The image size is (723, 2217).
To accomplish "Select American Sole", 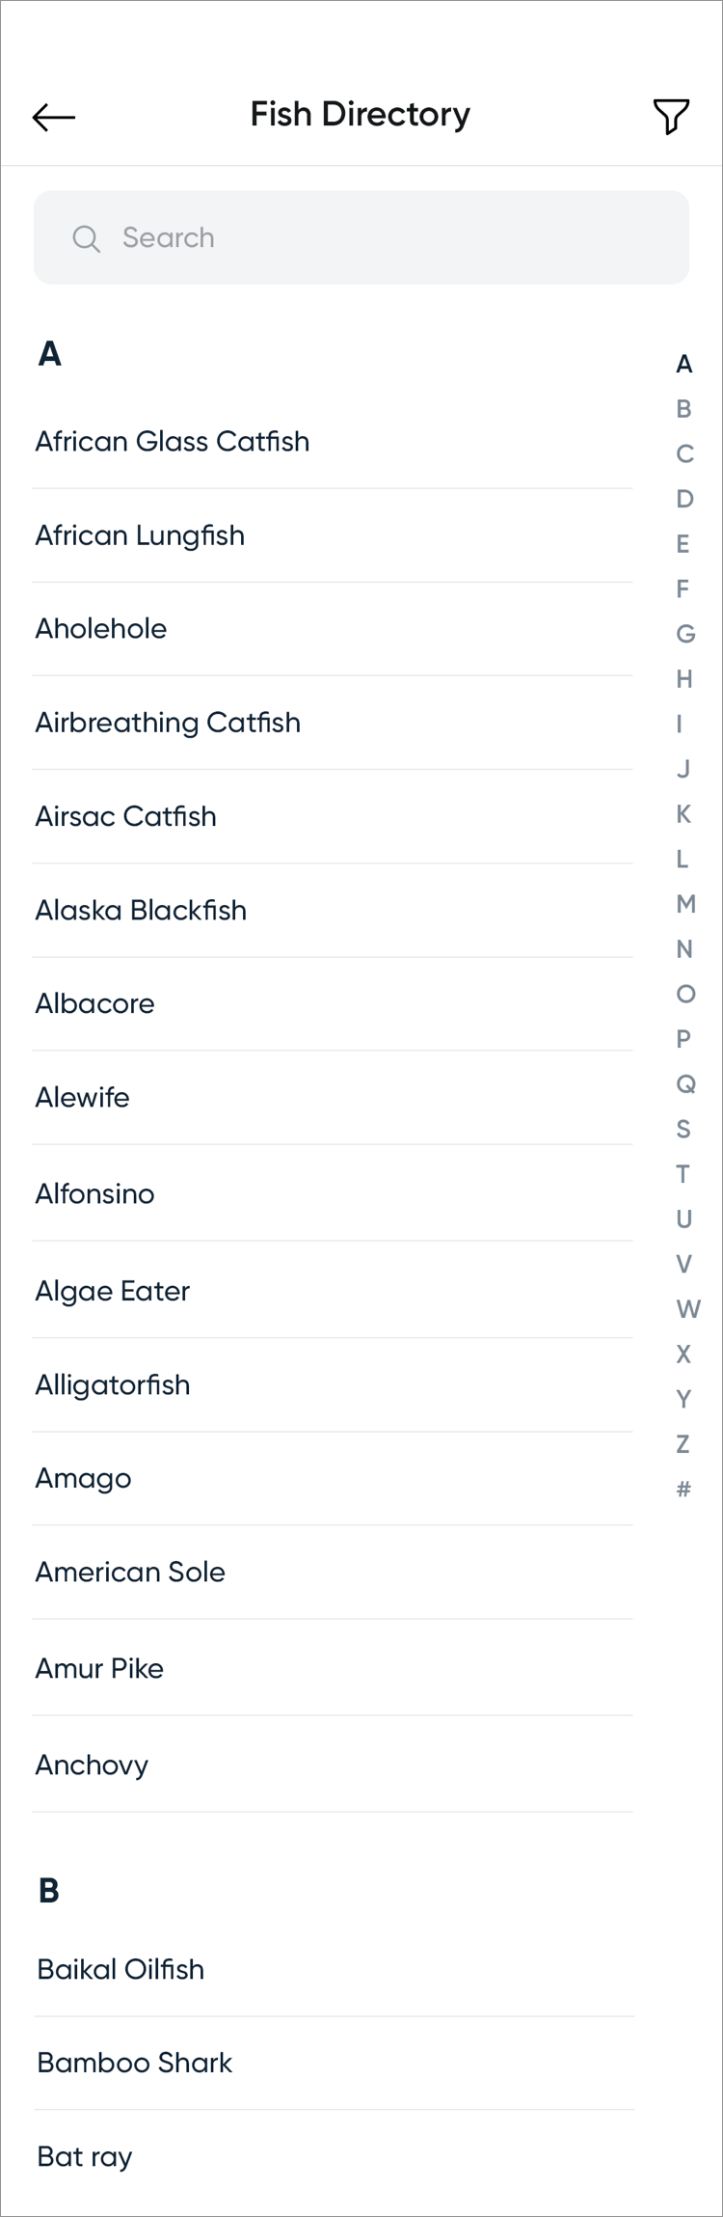I will point(130,1573).
